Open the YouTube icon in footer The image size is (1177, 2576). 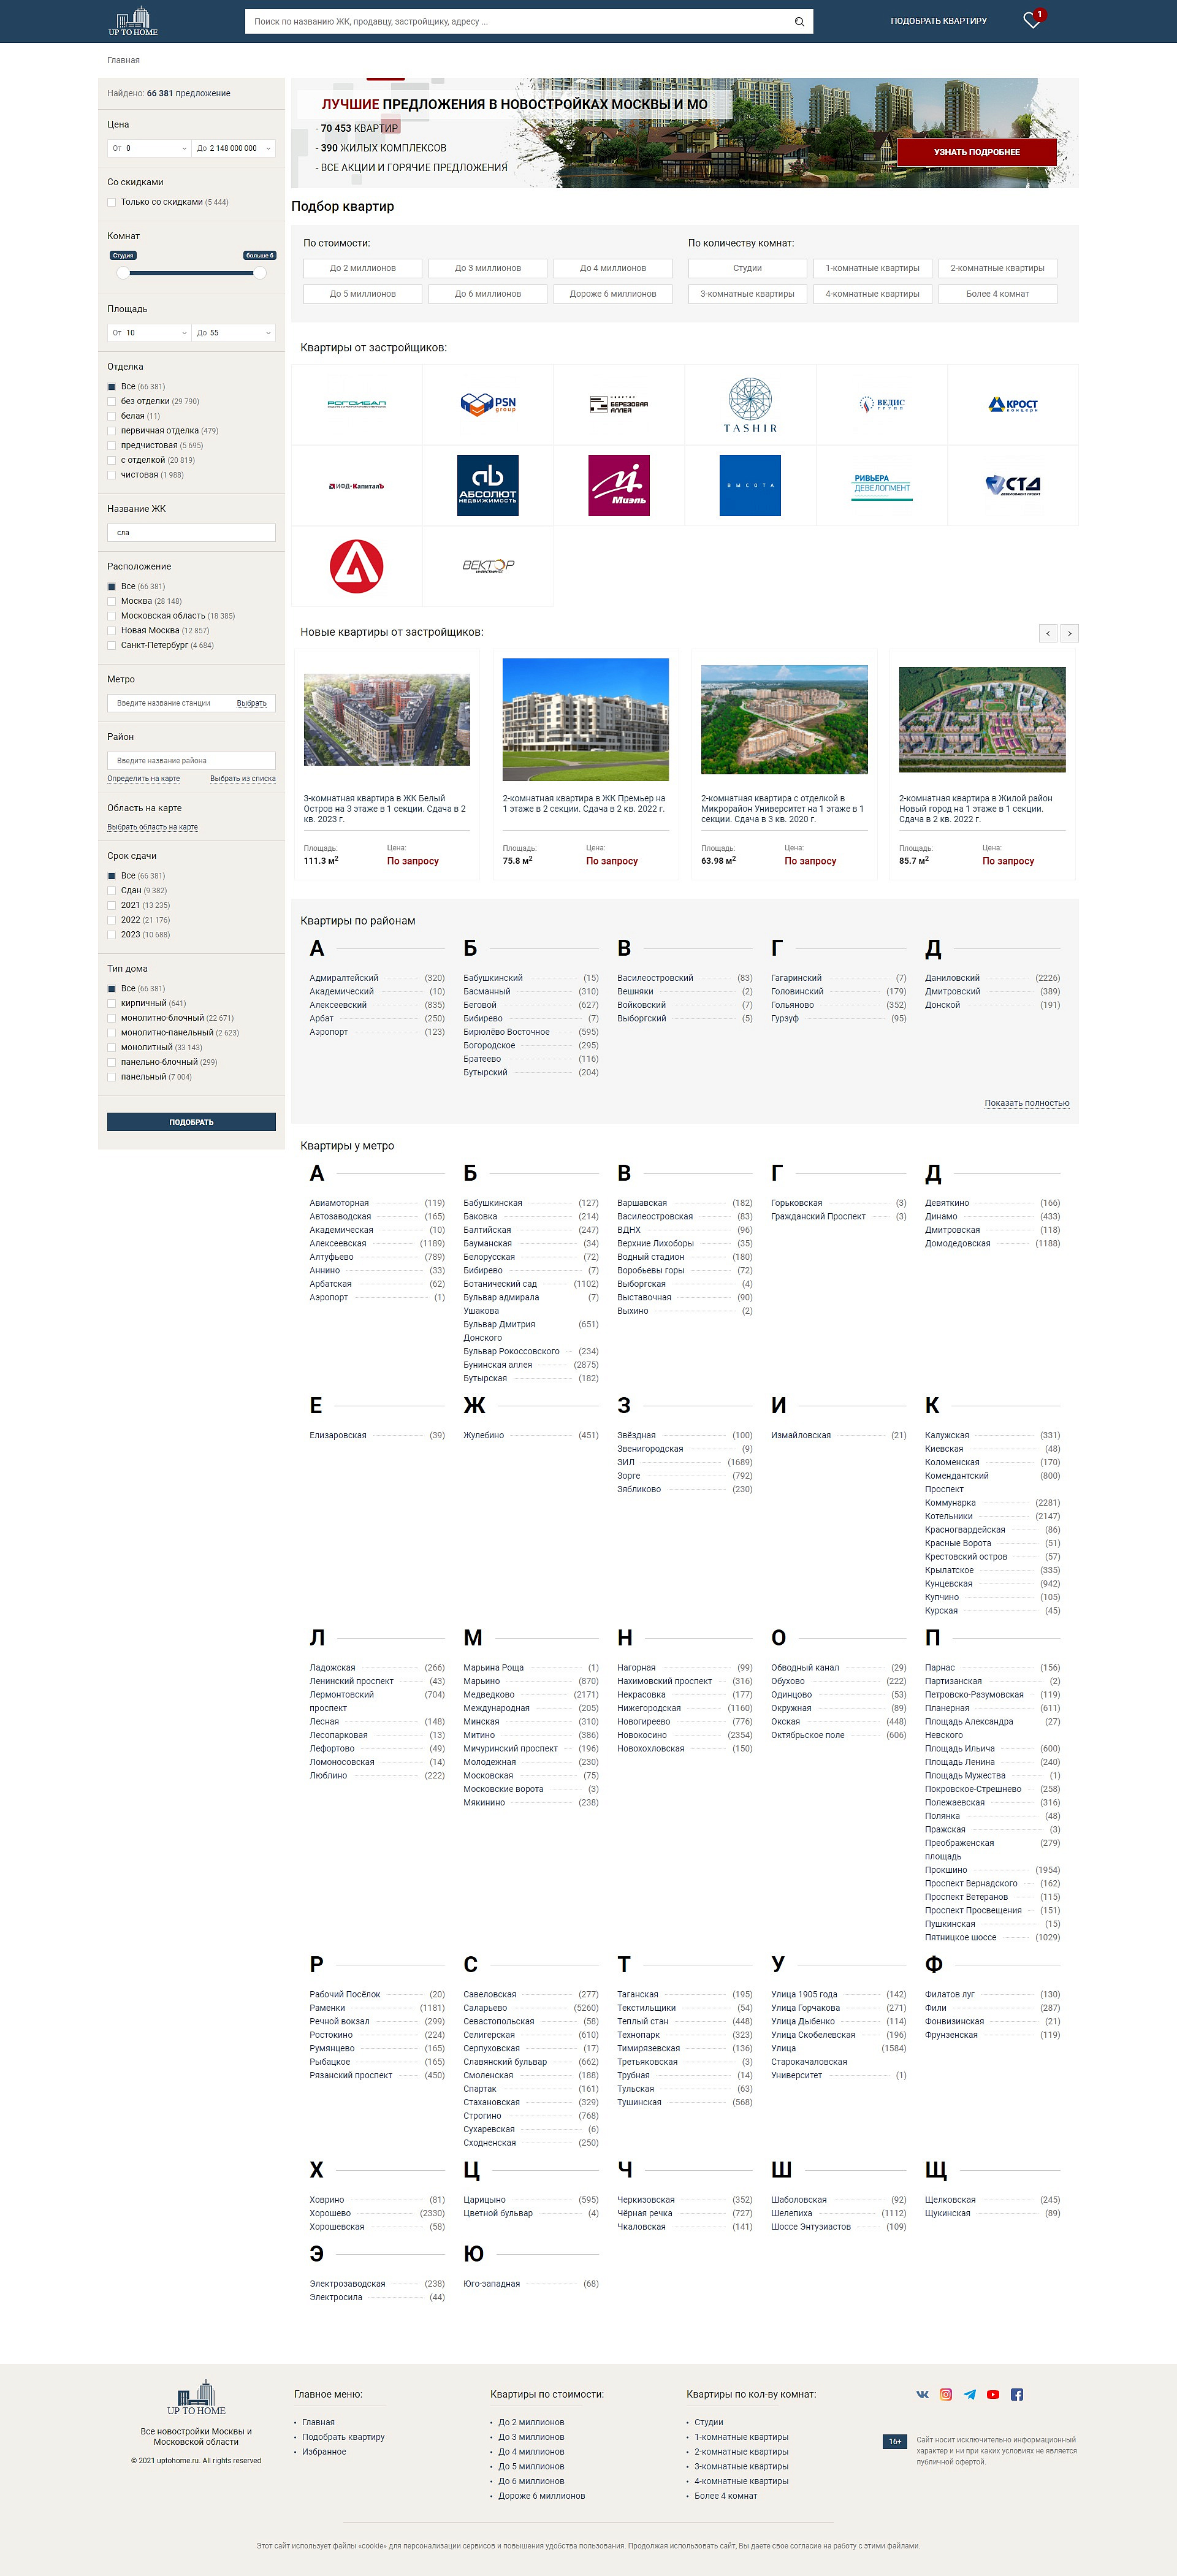pyautogui.click(x=993, y=2394)
